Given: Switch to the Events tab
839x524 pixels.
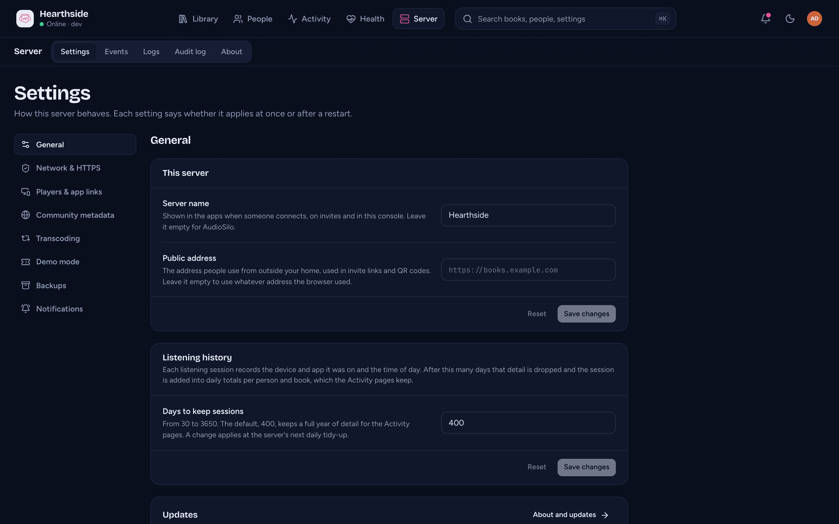Looking at the screenshot, I should (x=116, y=52).
